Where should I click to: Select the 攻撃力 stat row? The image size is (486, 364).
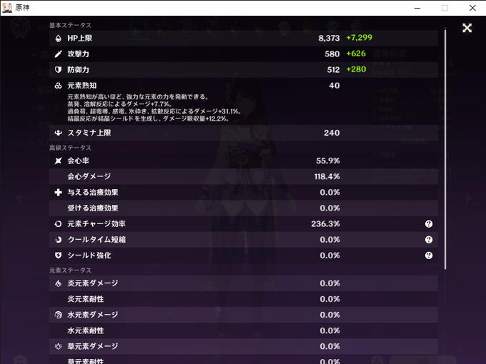click(243, 54)
